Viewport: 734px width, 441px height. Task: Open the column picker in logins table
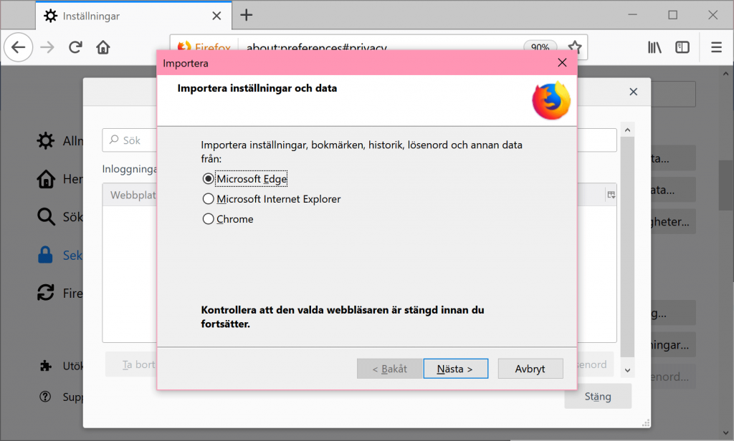point(611,195)
